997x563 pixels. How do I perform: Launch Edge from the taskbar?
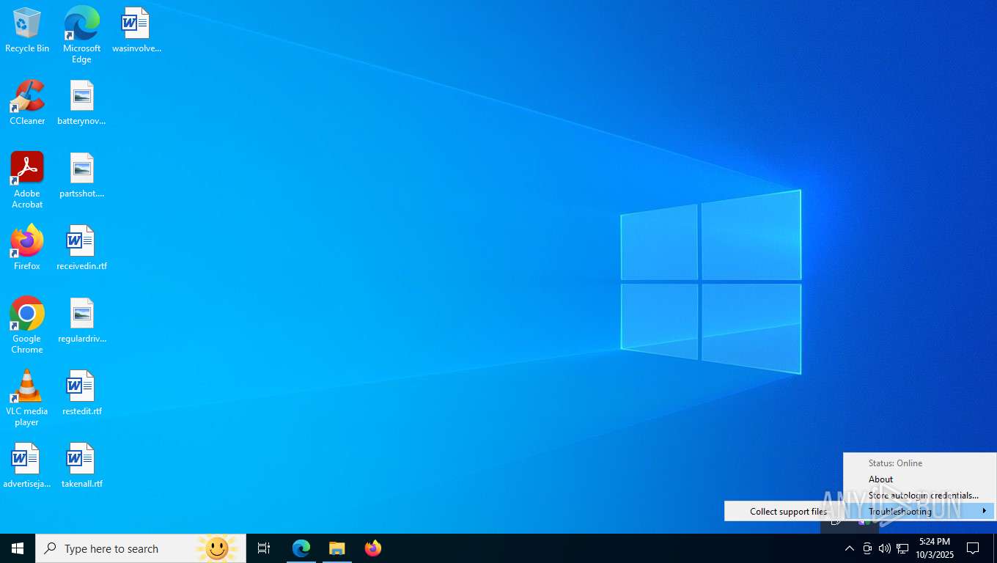[x=301, y=548]
